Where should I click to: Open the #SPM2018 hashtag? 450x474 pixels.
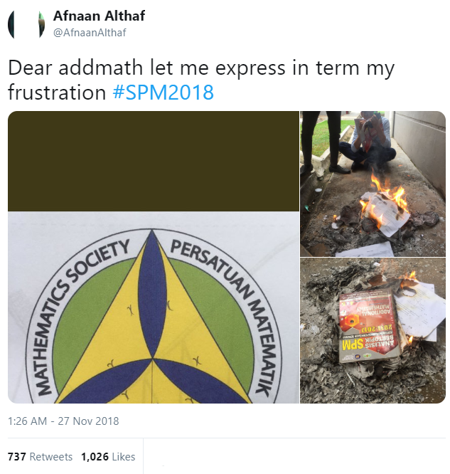click(x=163, y=93)
